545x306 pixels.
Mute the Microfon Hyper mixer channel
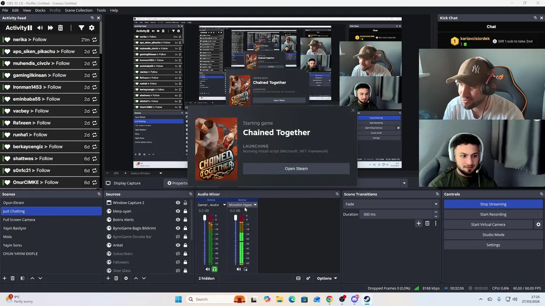pyautogui.click(x=238, y=269)
